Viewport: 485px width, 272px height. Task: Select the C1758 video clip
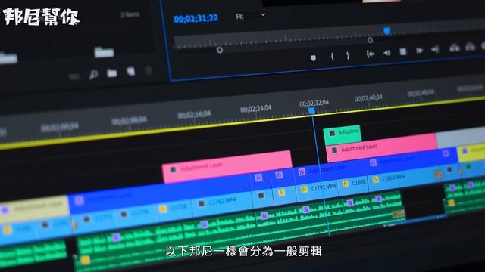click(174, 209)
